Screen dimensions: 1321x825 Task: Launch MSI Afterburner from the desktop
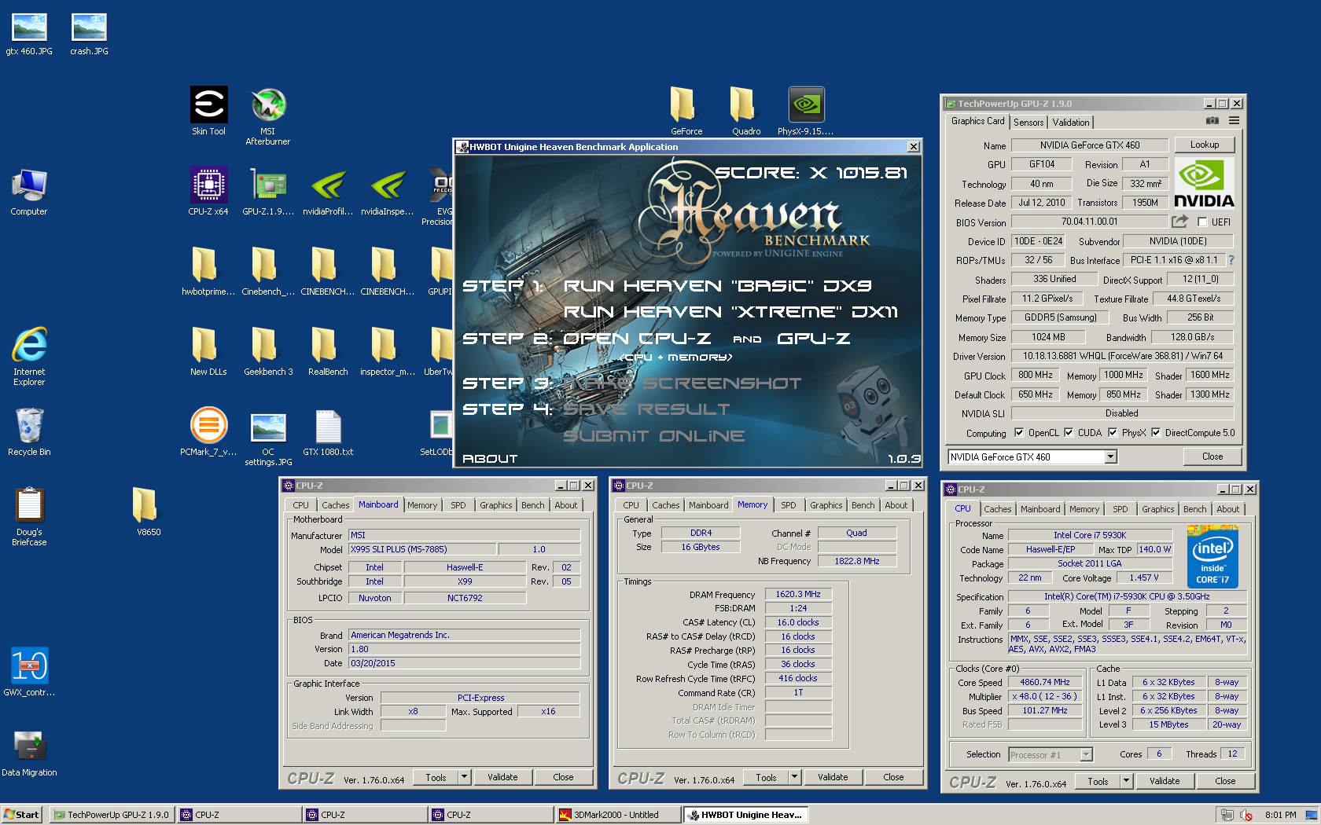(x=268, y=115)
